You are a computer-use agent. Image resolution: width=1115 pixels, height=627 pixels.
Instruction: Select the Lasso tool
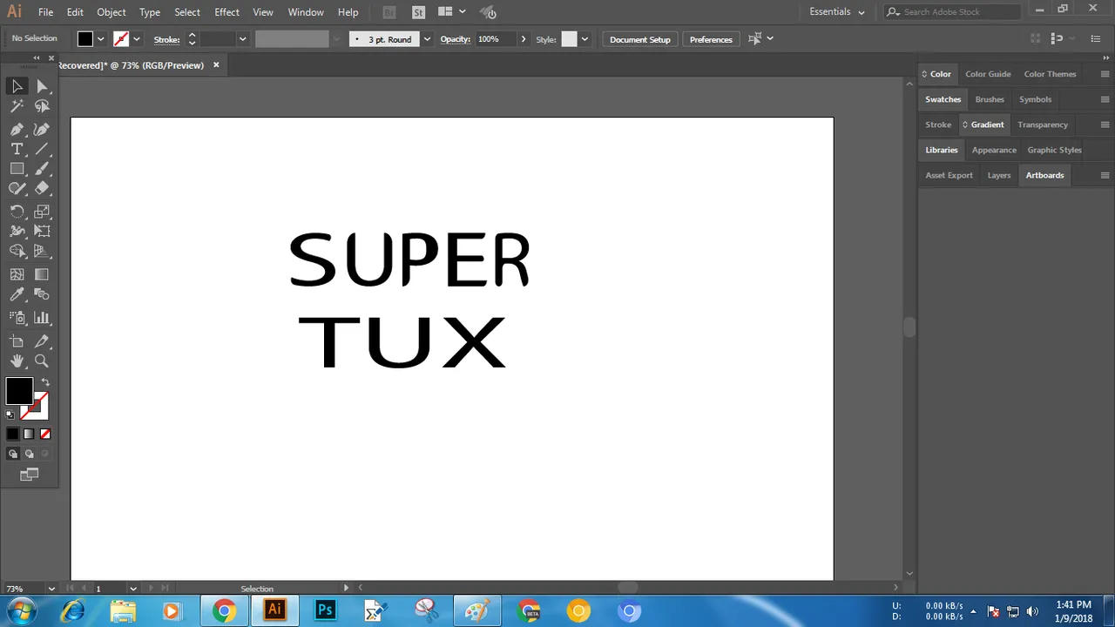[42, 106]
